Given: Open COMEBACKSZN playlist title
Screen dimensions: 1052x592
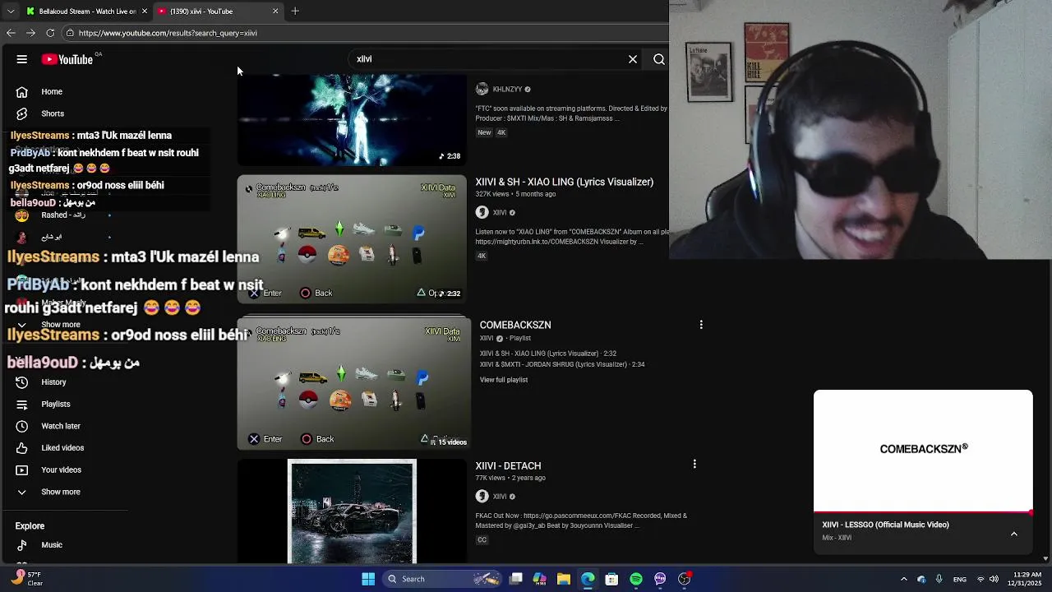Looking at the screenshot, I should (x=515, y=325).
